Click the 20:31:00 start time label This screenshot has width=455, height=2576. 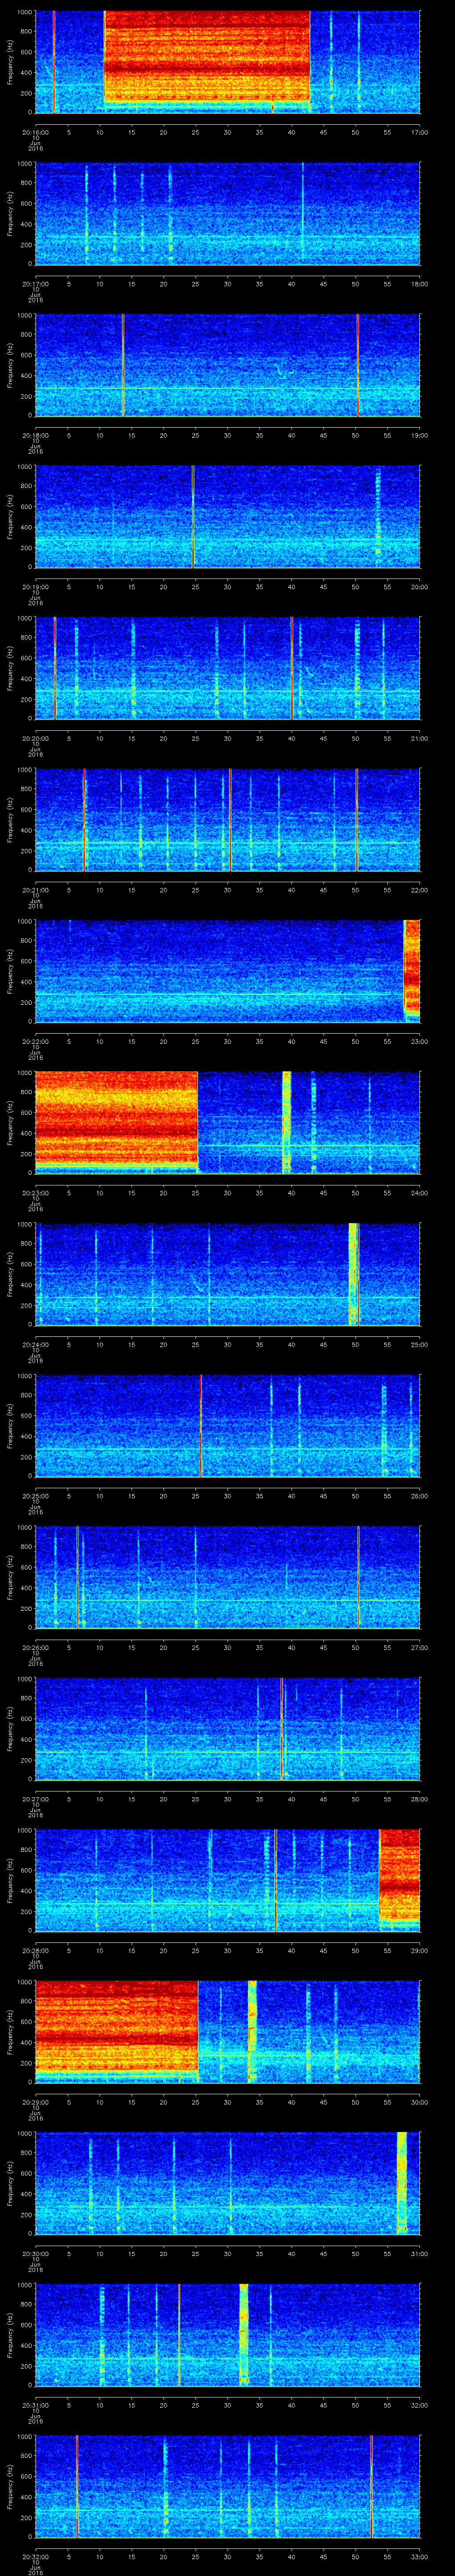coord(35,2405)
